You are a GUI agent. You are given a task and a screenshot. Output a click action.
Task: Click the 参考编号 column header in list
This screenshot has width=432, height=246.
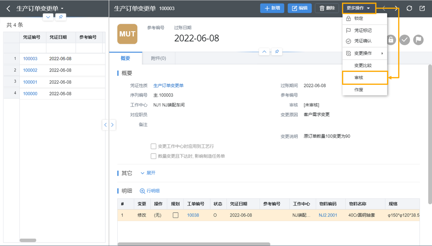[89, 37]
